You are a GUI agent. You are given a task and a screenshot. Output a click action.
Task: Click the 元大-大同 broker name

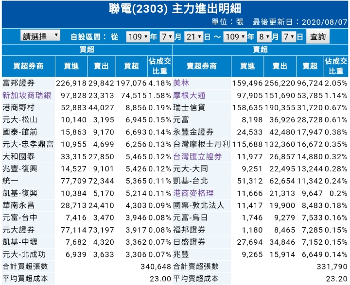191,169
